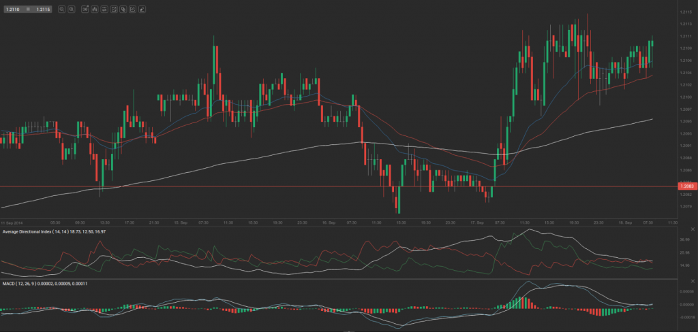Click the 18. Sep date axis label
Image resolution: width=698 pixels, height=332 pixels.
pyautogui.click(x=626, y=222)
